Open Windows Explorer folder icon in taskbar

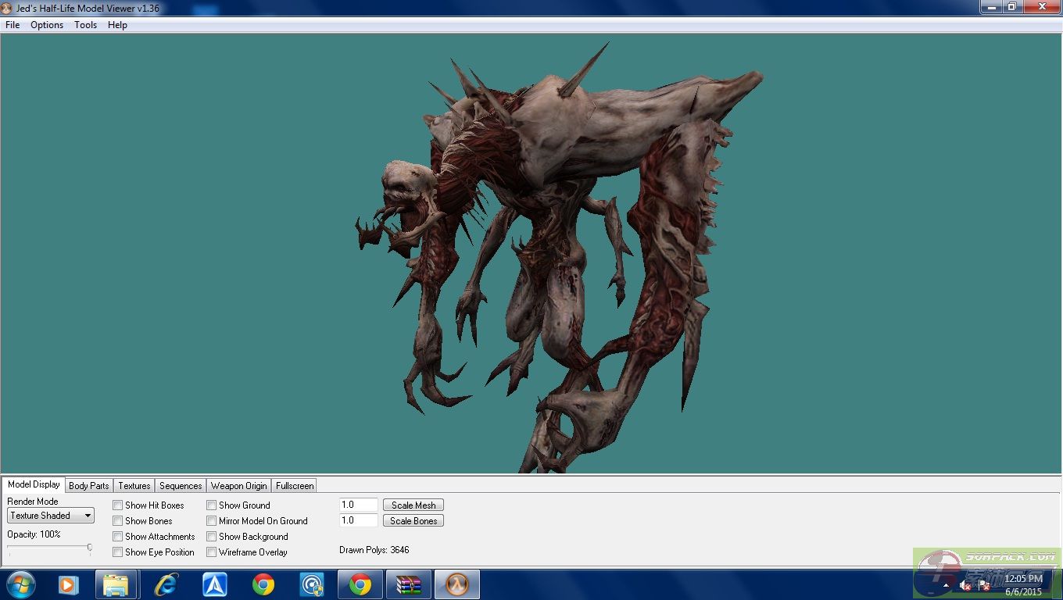tap(116, 584)
